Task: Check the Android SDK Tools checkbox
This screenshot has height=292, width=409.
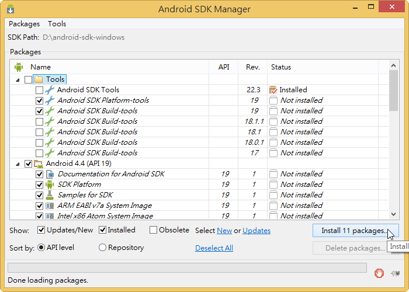Action: [39, 90]
